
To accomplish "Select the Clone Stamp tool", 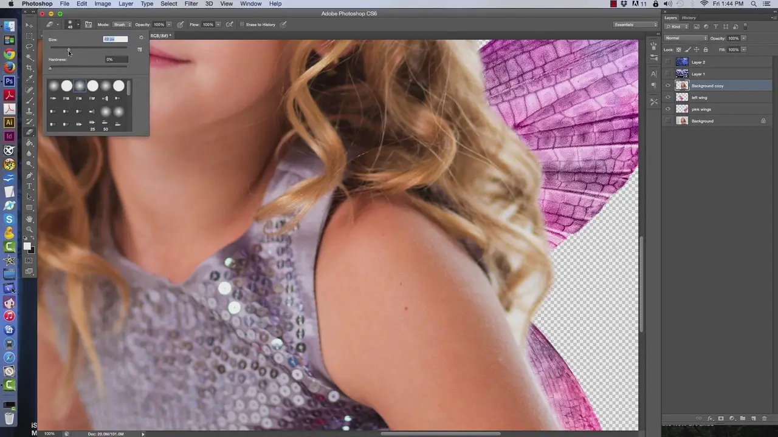I will click(29, 111).
